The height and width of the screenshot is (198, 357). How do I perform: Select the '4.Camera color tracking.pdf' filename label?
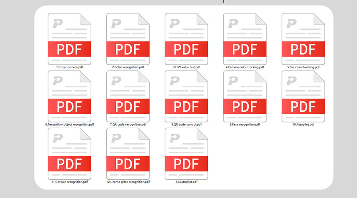coord(245,67)
